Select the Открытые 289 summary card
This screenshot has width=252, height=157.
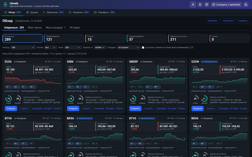click(23, 38)
